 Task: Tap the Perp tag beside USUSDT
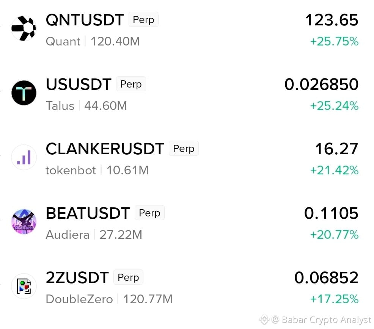click(x=131, y=84)
